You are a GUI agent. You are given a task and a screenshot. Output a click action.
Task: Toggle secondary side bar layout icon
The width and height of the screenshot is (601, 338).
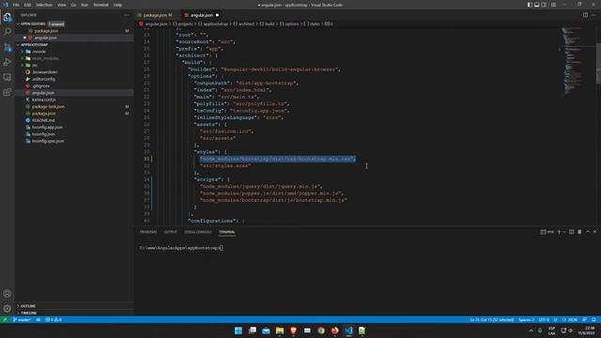point(544,5)
